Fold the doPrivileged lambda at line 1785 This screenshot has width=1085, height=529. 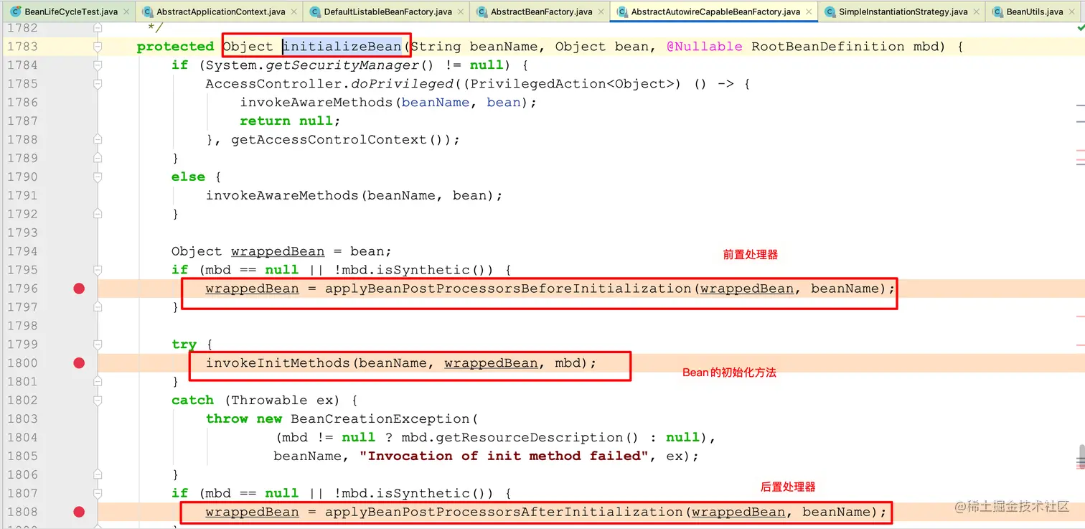[x=98, y=84]
